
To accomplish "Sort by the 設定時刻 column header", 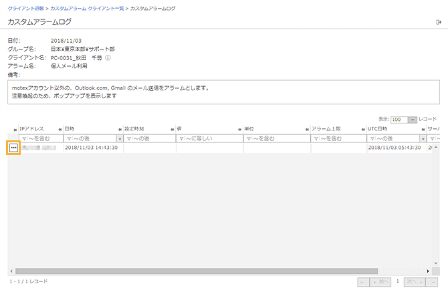I will [x=134, y=128].
